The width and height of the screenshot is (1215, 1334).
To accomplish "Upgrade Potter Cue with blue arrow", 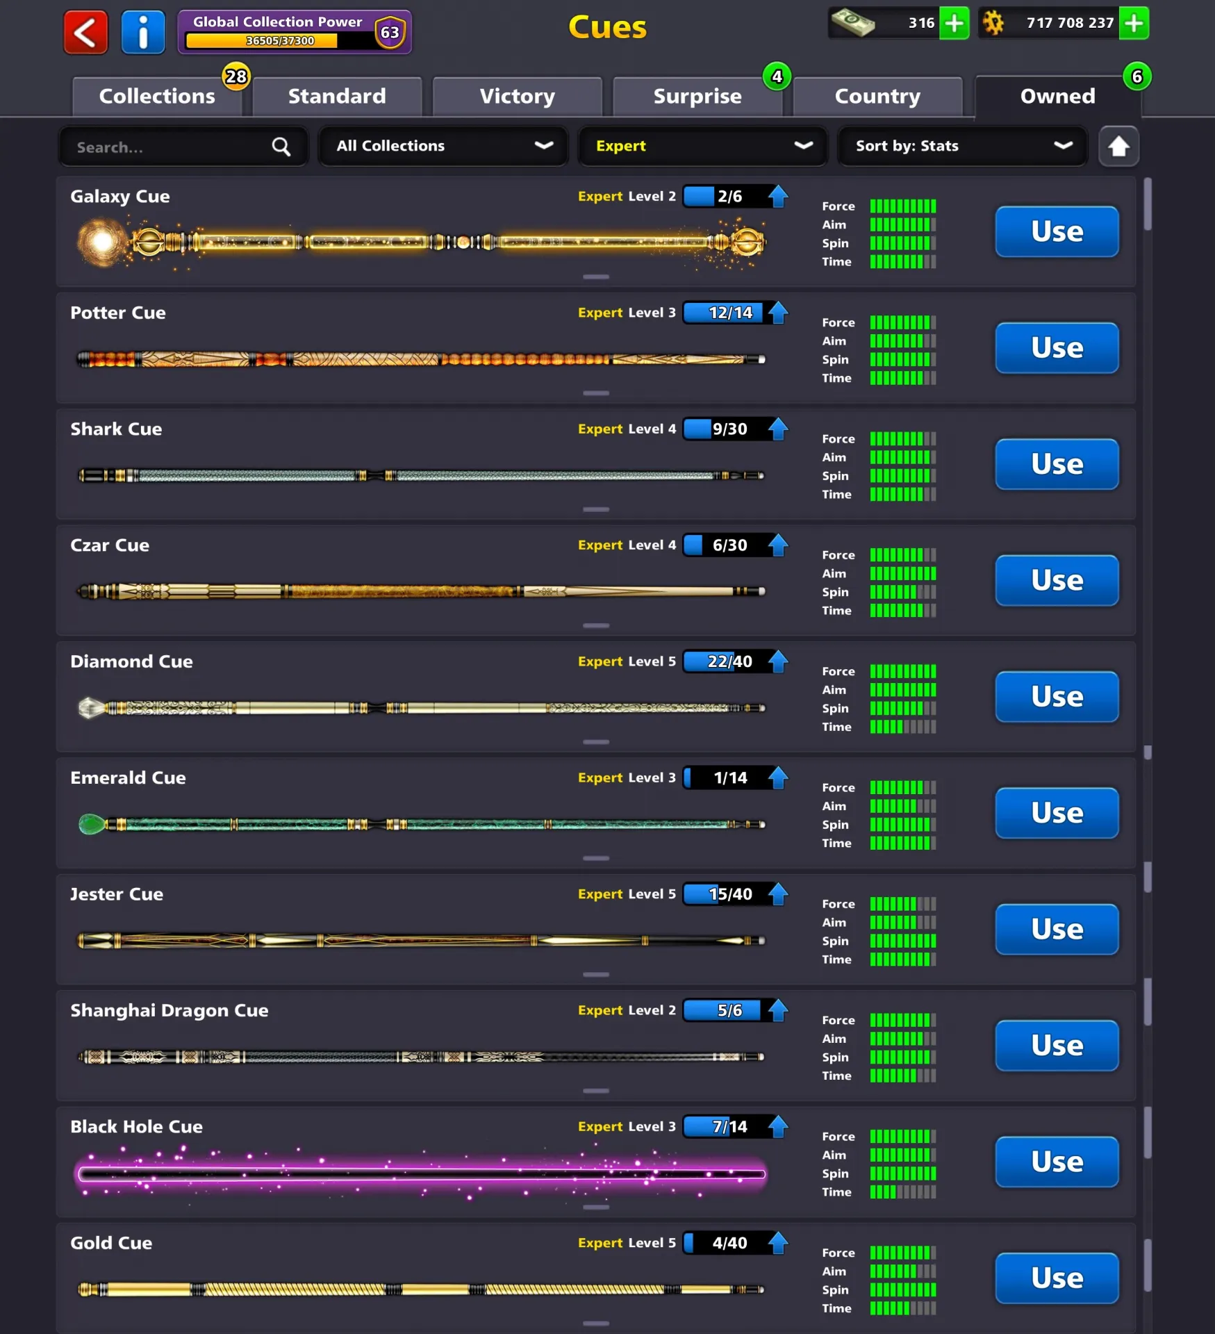I will pos(778,313).
